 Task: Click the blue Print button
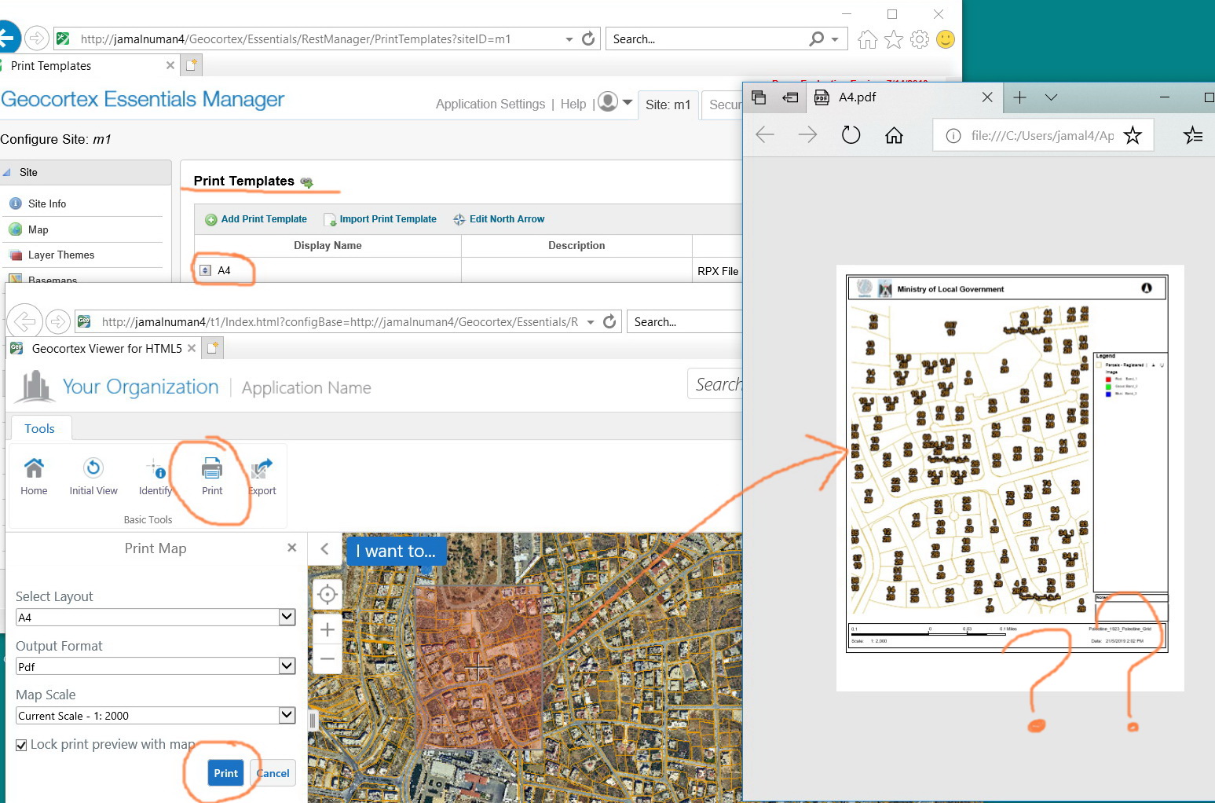point(225,773)
